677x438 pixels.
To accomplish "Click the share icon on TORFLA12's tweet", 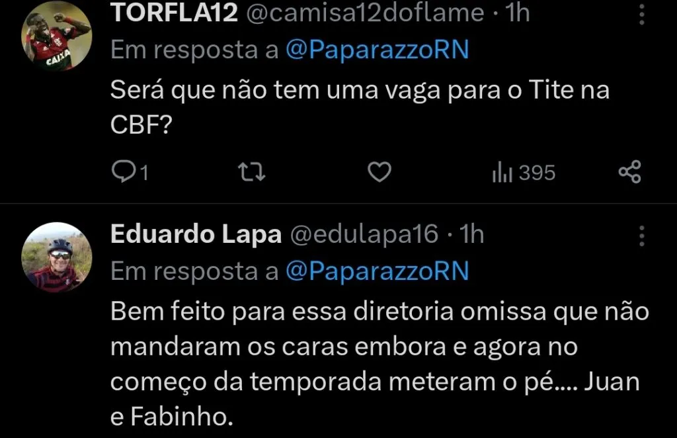I will (x=630, y=171).
